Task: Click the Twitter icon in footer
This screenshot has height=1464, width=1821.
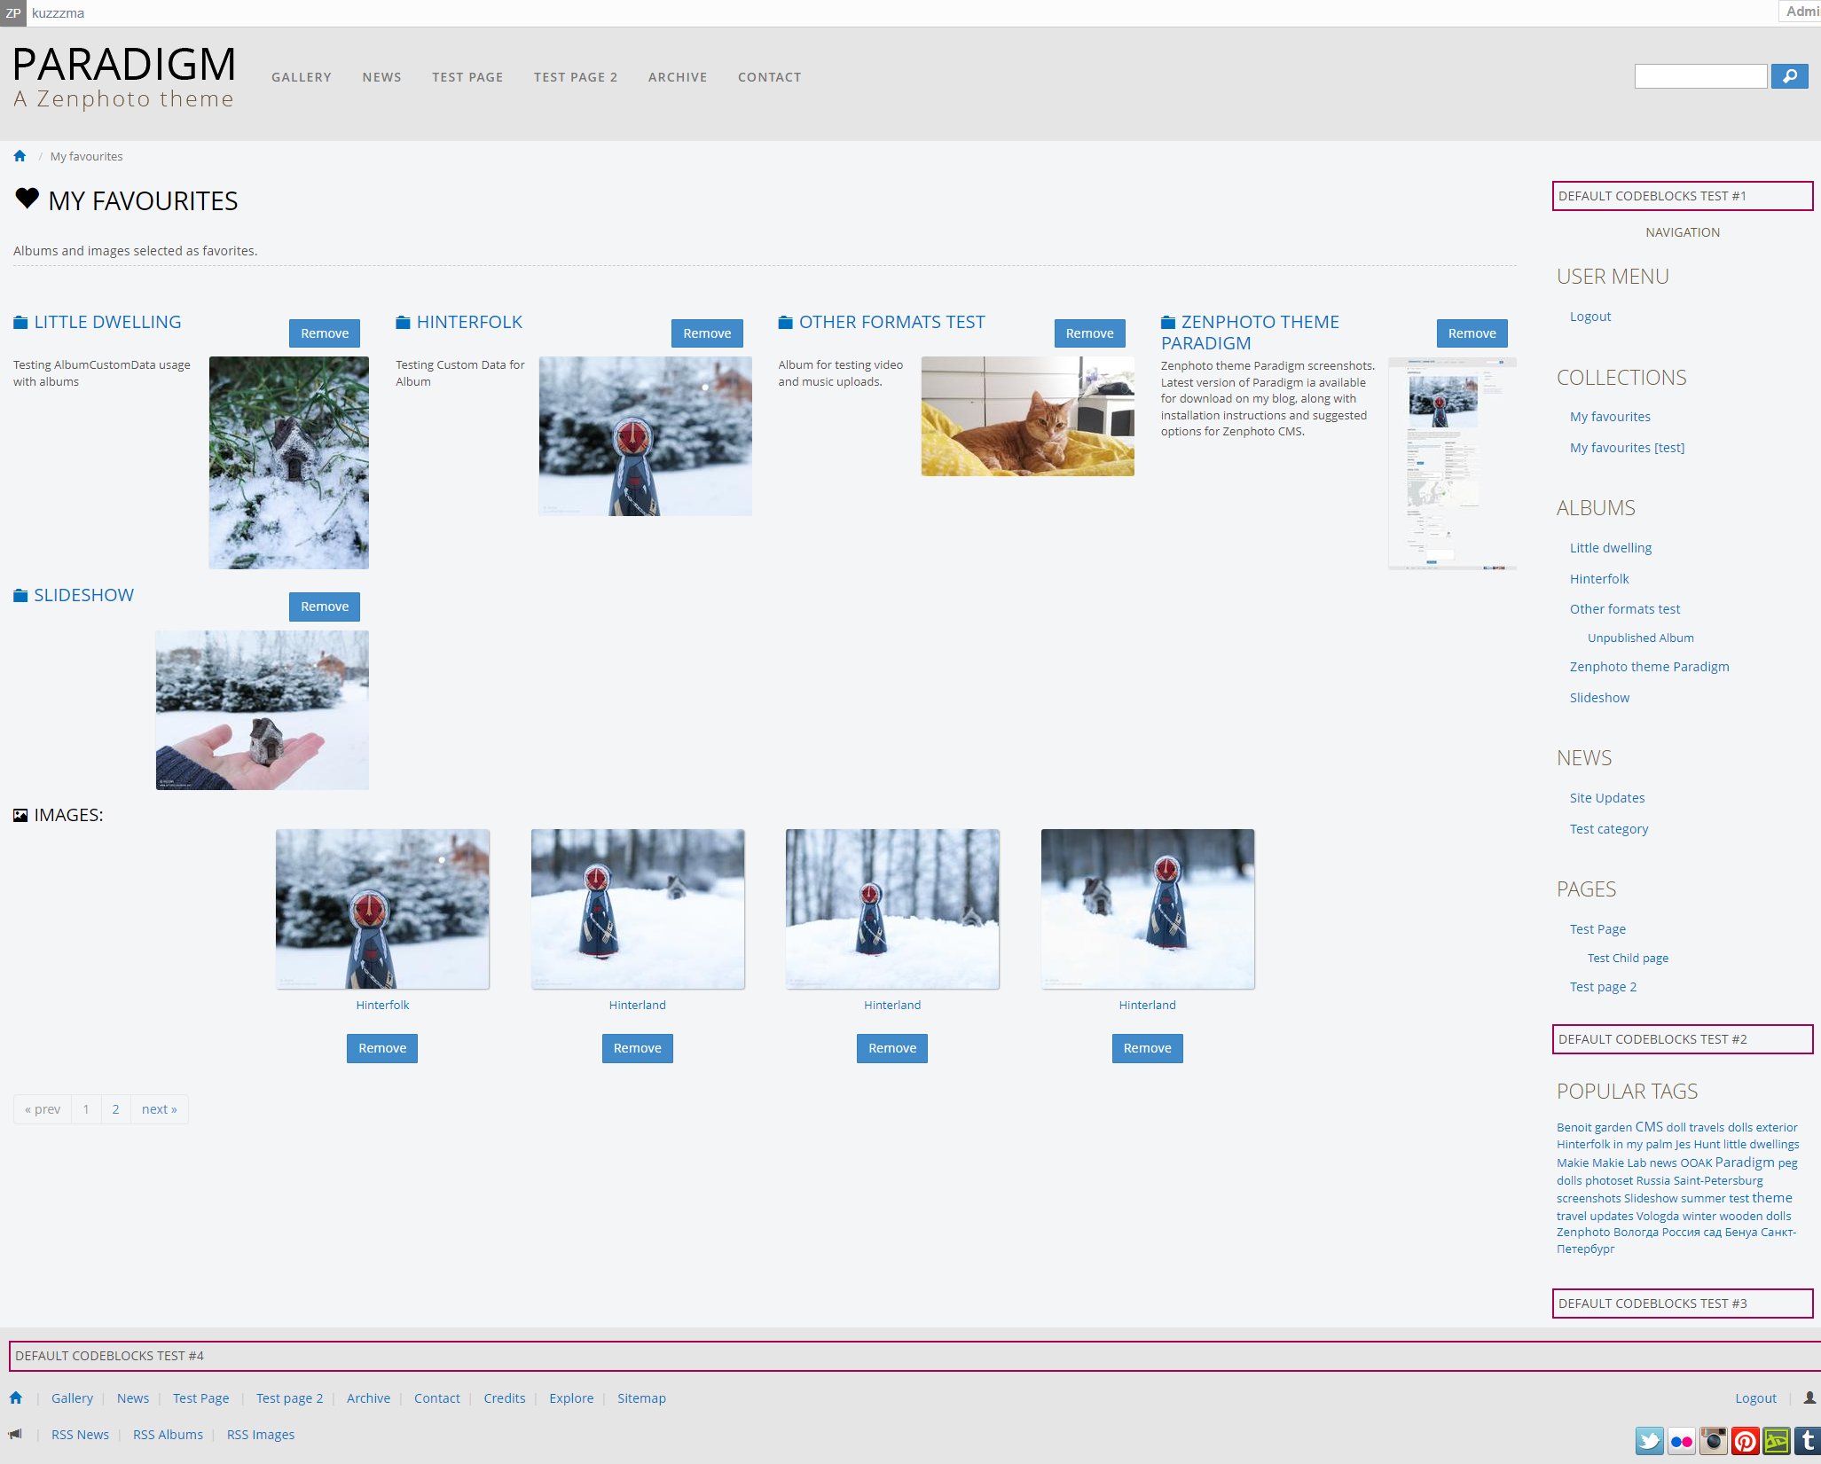Action: [1649, 1441]
